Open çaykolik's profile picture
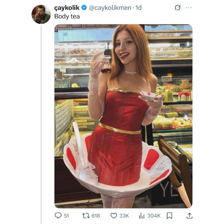Image resolution: width=224 pixels, height=224 pixels. [x=41, y=14]
